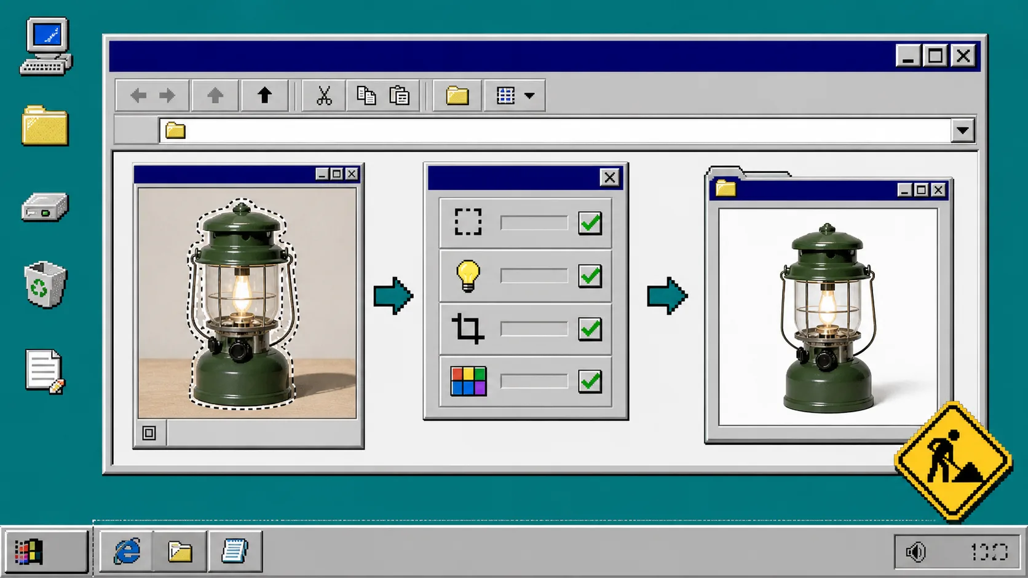This screenshot has width=1028, height=578.
Task: Click the folder icon in the address bar
Action: click(175, 130)
